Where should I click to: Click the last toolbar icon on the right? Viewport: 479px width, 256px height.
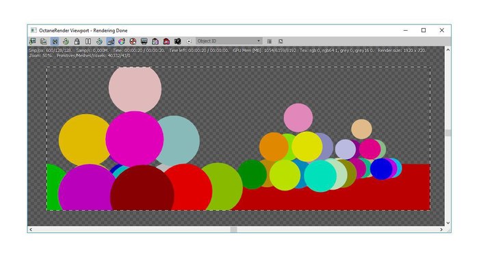click(281, 41)
